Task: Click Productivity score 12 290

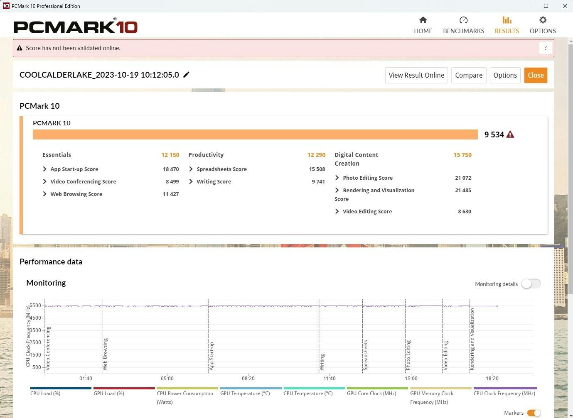Action: (x=316, y=155)
